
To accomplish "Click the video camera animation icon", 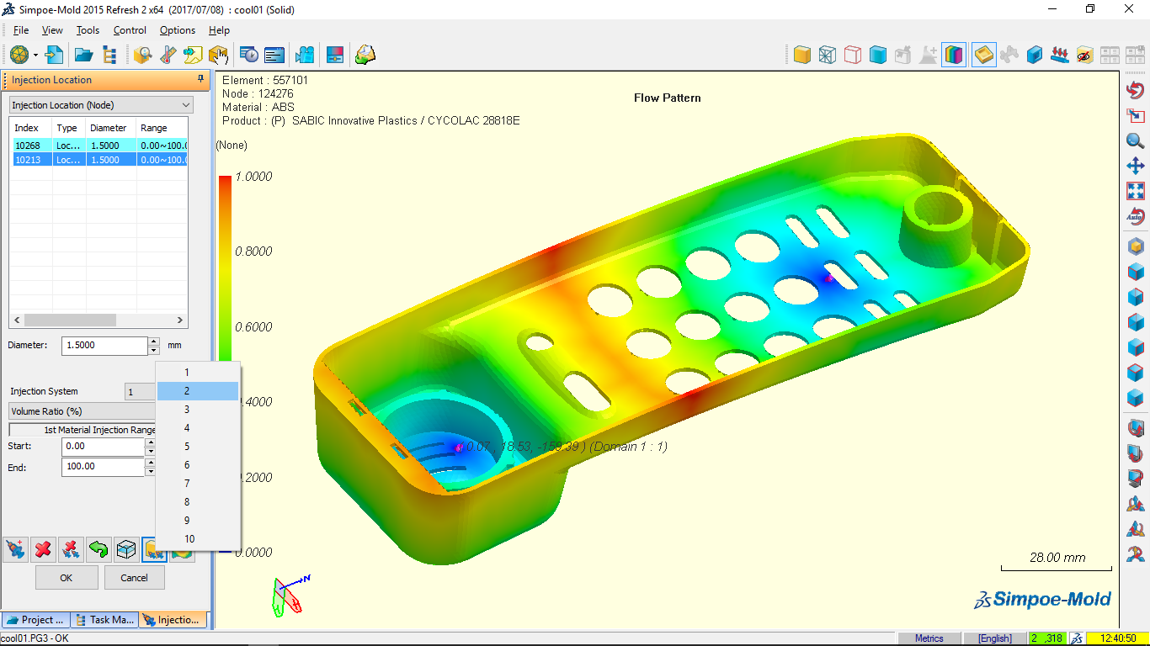I will coord(304,55).
